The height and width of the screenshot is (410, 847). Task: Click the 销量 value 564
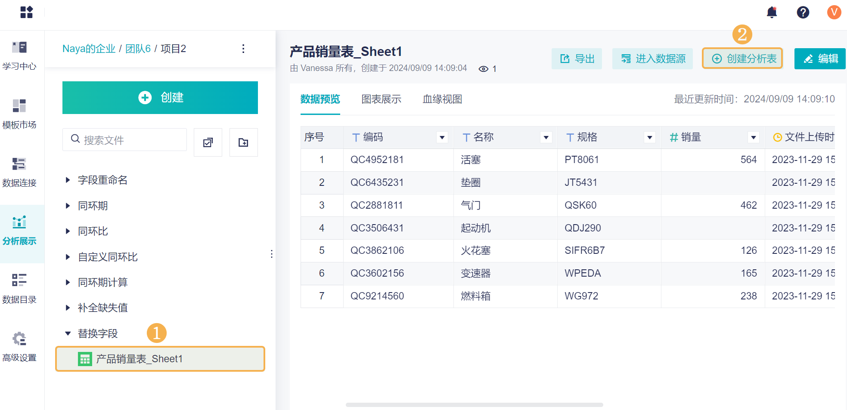click(748, 160)
